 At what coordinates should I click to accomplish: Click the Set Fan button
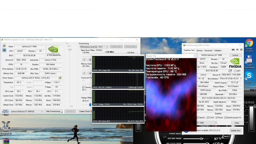pos(70,111)
